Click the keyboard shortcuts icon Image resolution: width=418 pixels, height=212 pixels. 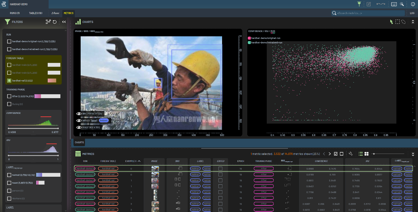pyautogui.click(x=394, y=4)
